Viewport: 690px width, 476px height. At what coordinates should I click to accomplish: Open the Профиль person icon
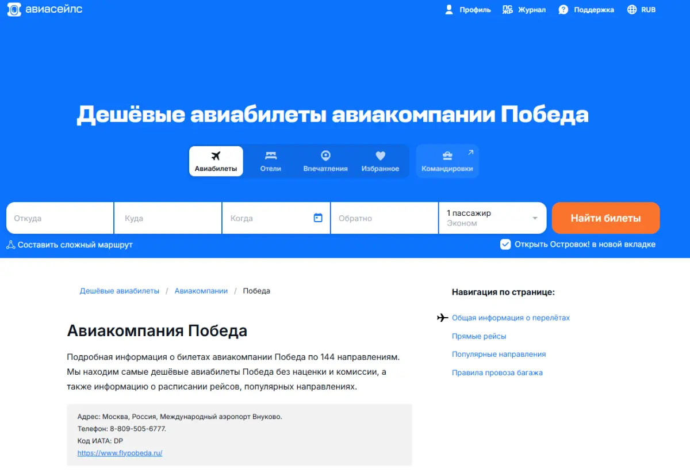coord(449,10)
